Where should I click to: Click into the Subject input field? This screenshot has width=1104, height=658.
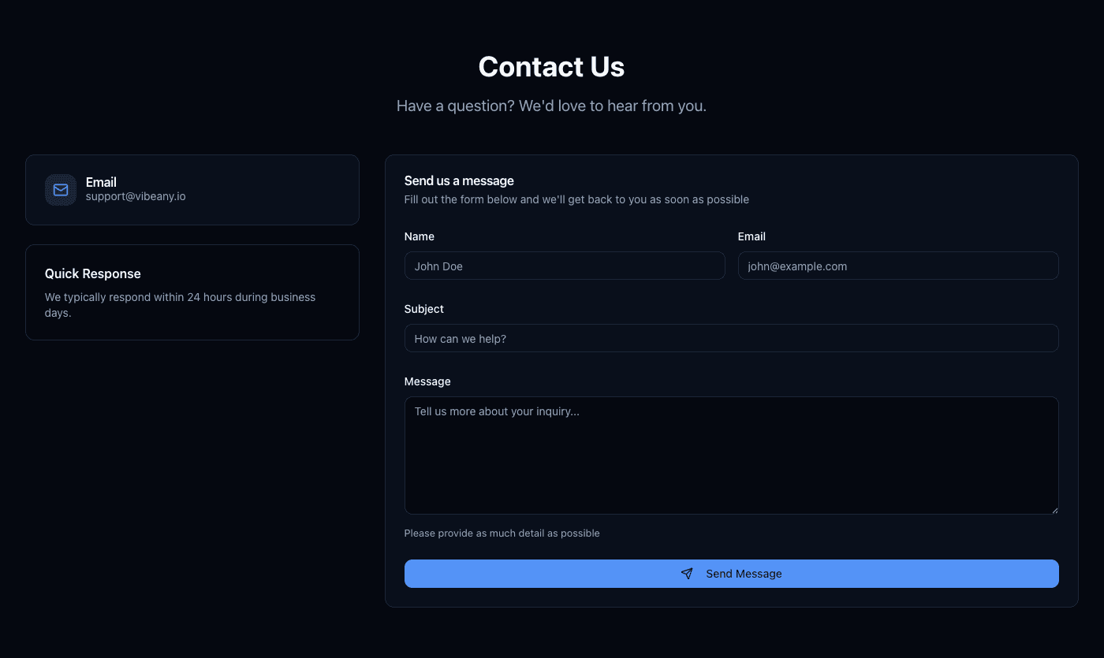[731, 339]
